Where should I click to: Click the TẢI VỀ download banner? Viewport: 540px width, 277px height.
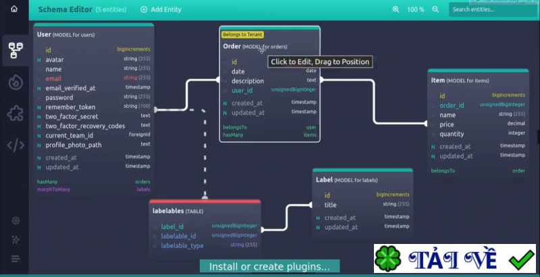coord(454,258)
